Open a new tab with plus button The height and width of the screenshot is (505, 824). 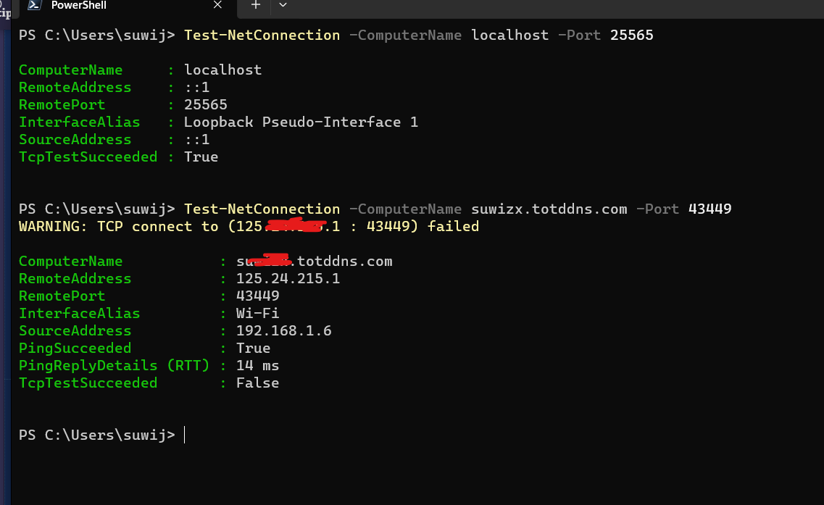click(x=255, y=5)
